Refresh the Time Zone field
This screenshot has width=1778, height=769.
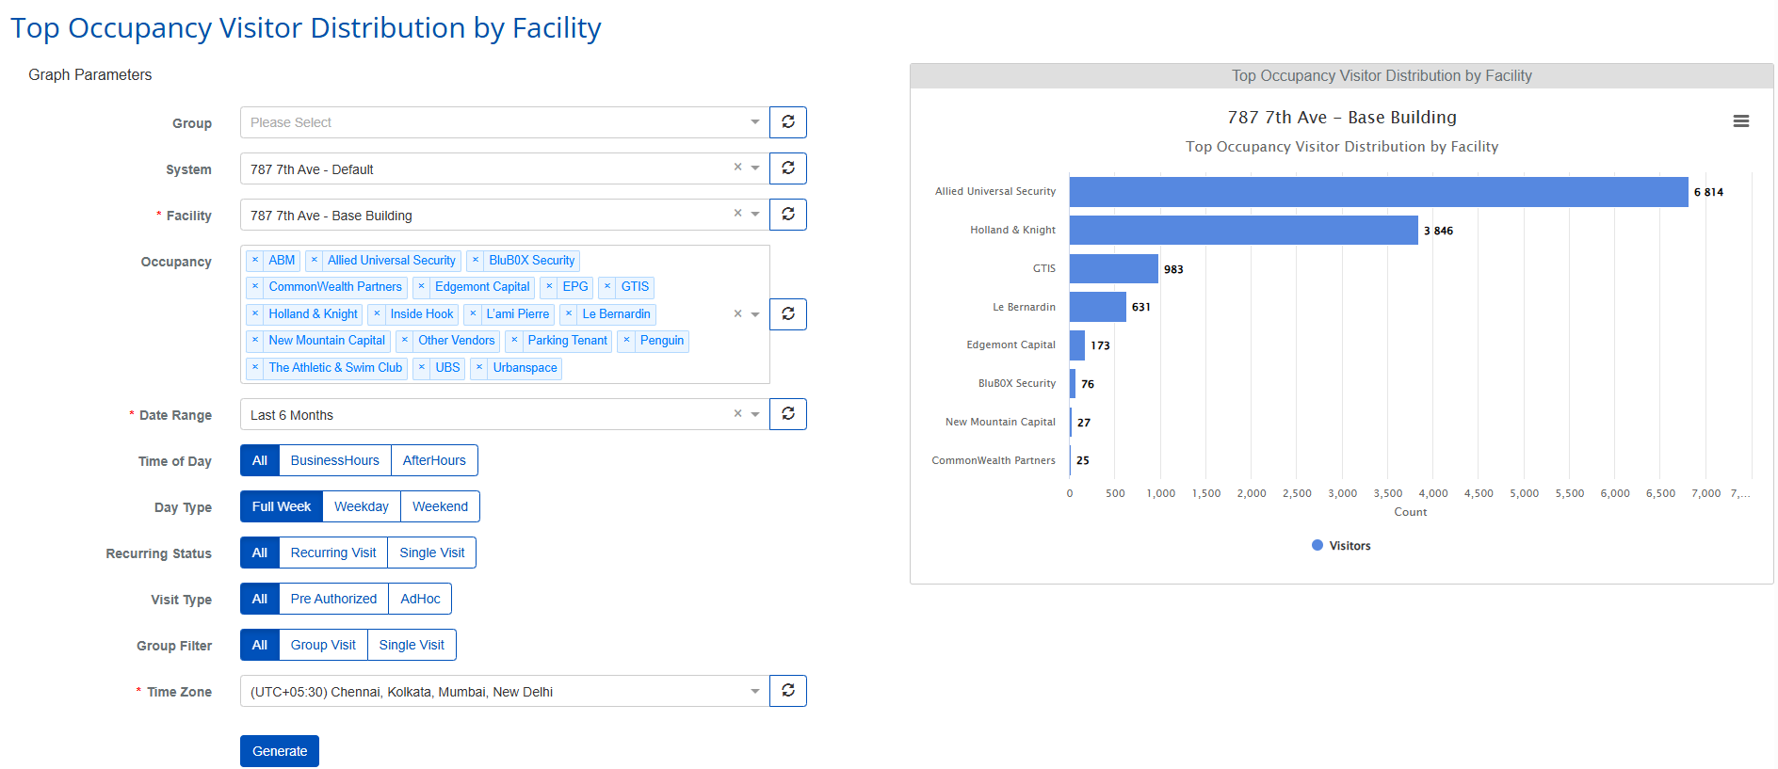[788, 691]
